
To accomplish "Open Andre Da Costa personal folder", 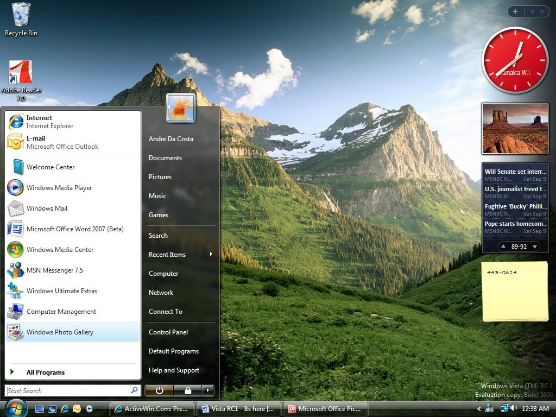I will point(180,138).
